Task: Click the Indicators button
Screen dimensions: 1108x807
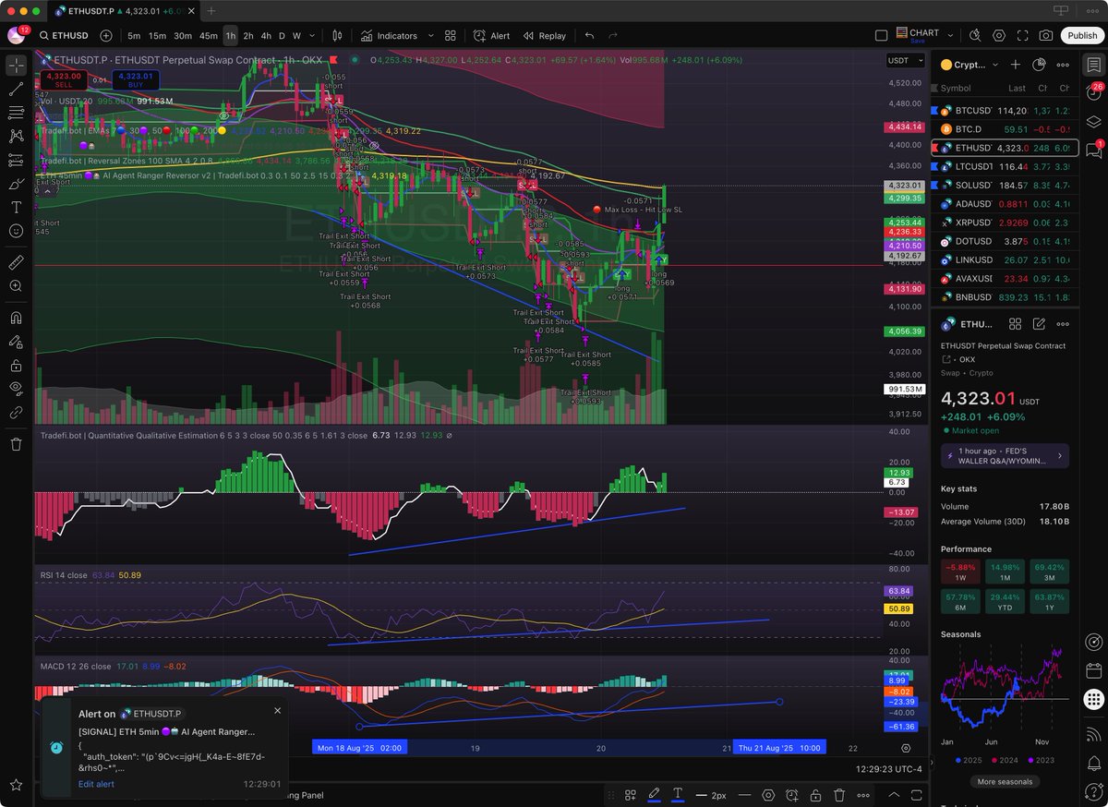Action: click(x=389, y=36)
